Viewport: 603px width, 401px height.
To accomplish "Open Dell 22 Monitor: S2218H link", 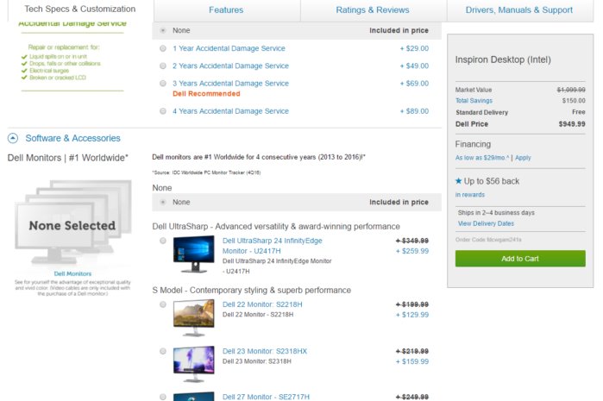I will (x=262, y=304).
